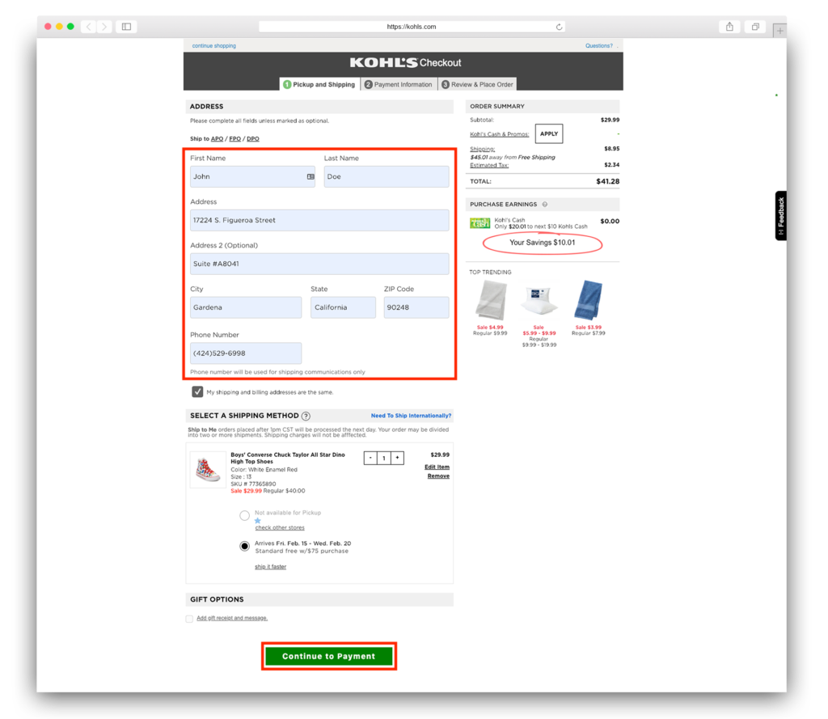Toggle the Safari sidebar button
Viewport: 828px width, 719px height.
[x=127, y=27]
